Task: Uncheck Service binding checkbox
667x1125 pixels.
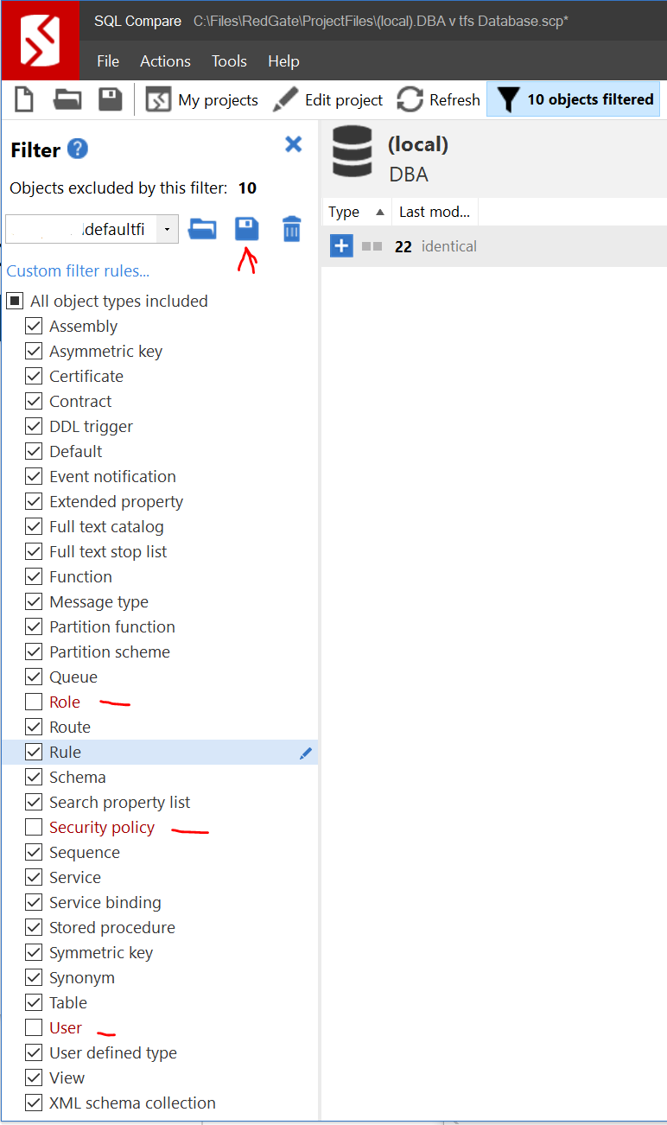Action: click(34, 903)
